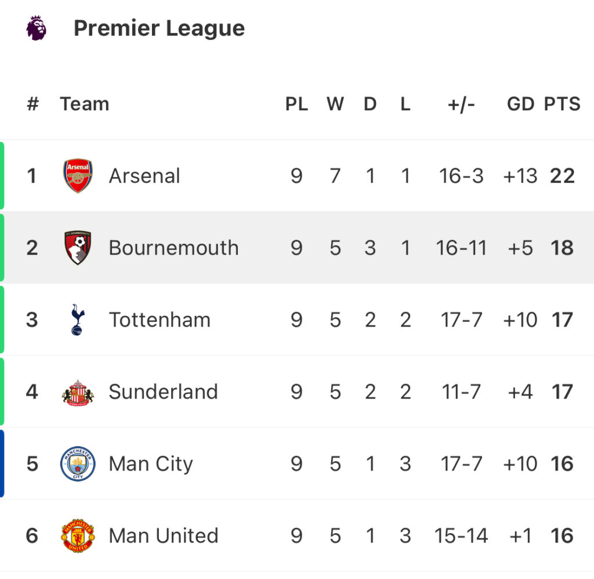Click the Premier League lion logo
Image resolution: width=594 pixels, height=579 pixels.
point(37,28)
